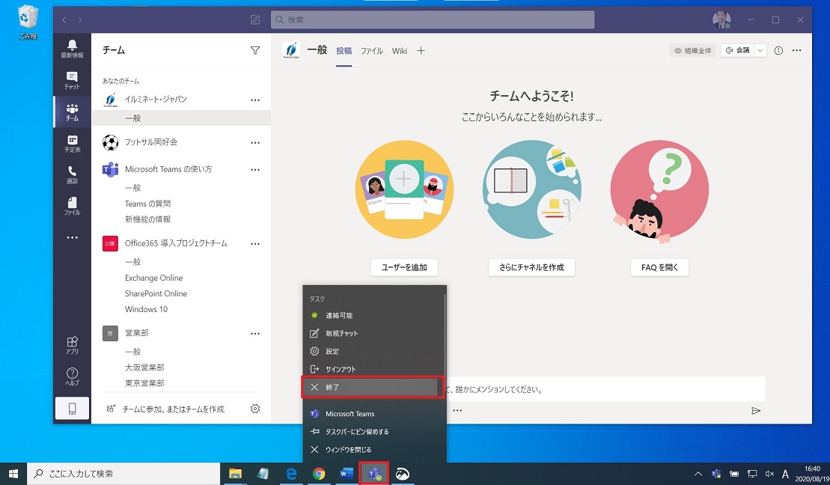Switch to the Wiki tab
Viewport: 830px width, 485px height.
pos(399,51)
